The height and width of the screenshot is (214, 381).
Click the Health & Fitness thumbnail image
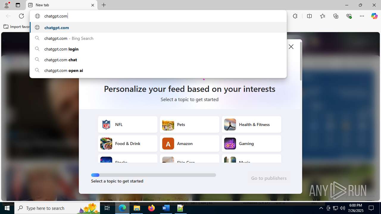(x=230, y=125)
